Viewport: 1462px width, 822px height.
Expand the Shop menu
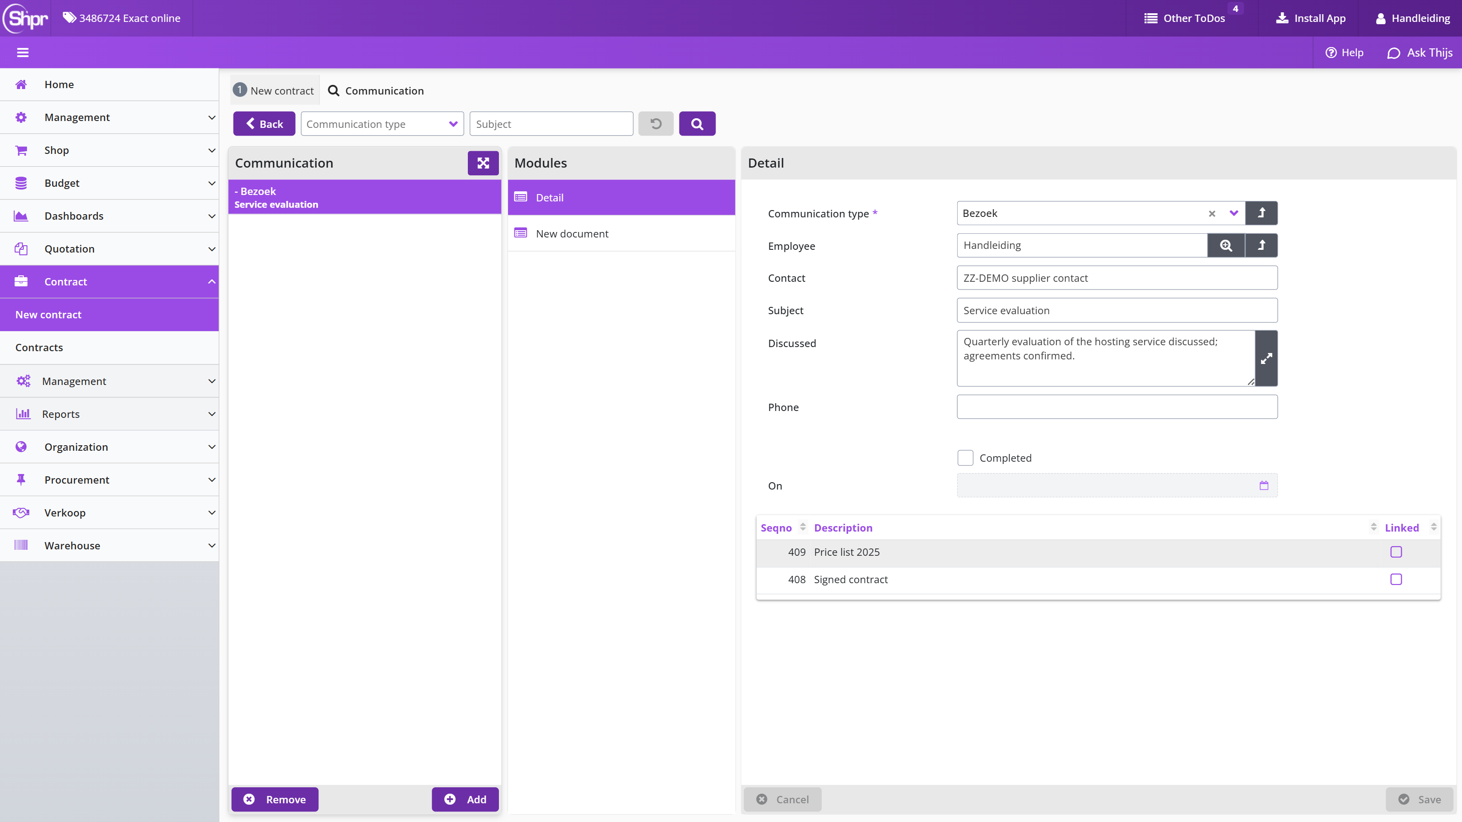(x=110, y=150)
